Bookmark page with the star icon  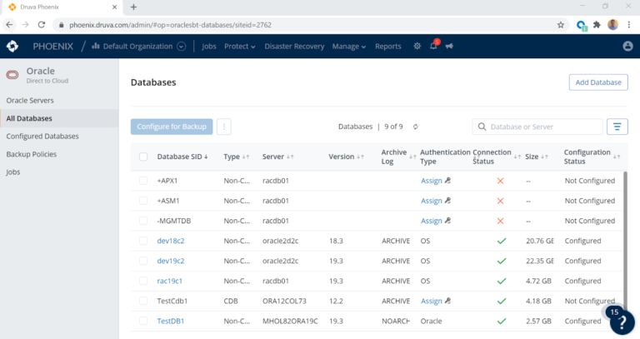561,25
